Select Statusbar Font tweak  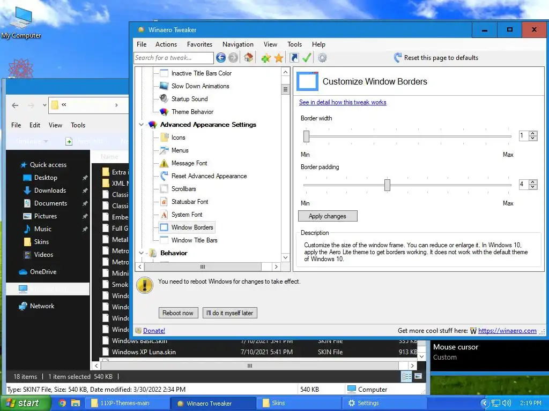coord(190,202)
